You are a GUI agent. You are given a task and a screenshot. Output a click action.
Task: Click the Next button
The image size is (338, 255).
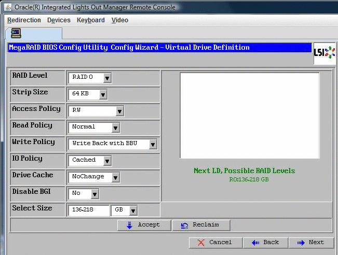click(311, 243)
